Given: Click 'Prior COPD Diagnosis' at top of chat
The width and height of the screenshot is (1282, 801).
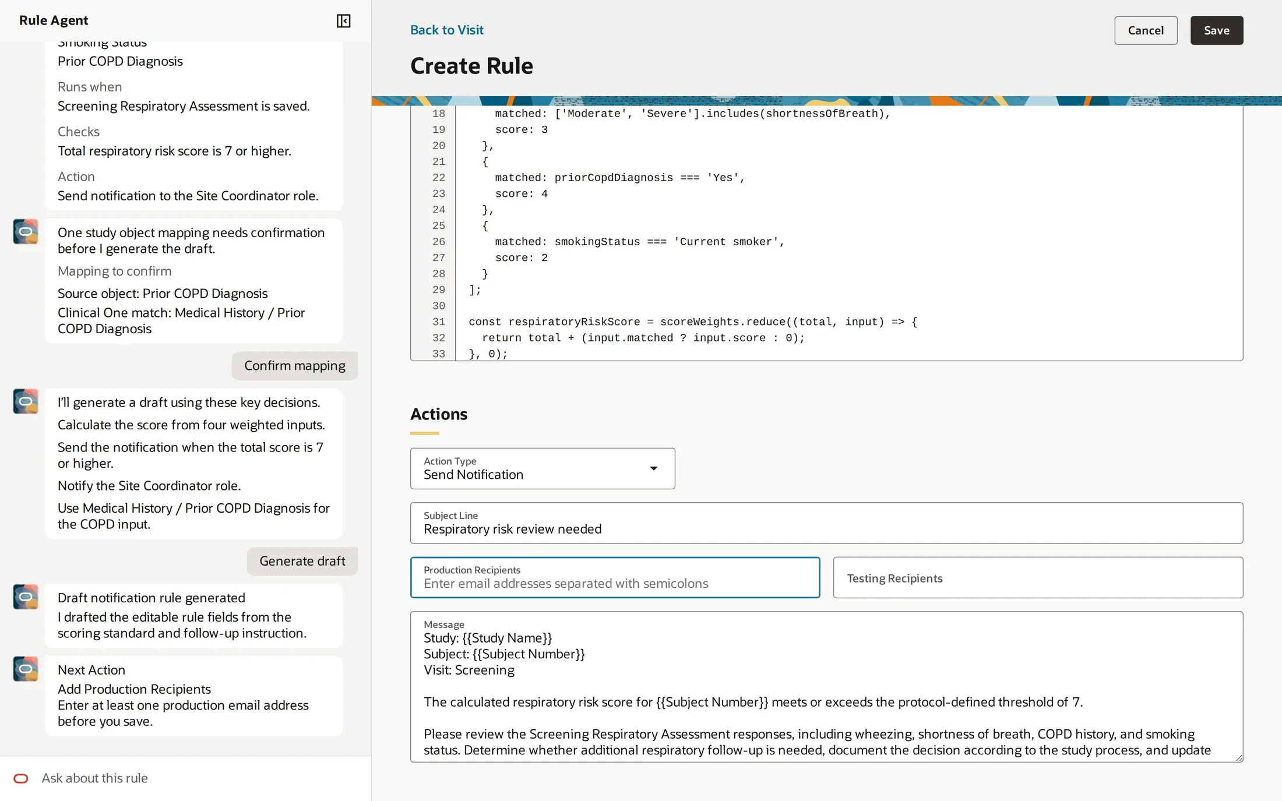Looking at the screenshot, I should click(x=120, y=61).
